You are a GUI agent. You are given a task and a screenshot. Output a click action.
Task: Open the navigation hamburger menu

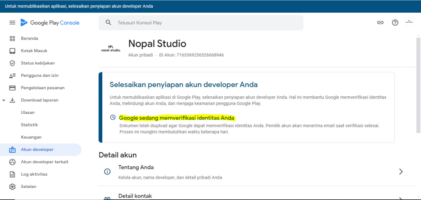12,22
